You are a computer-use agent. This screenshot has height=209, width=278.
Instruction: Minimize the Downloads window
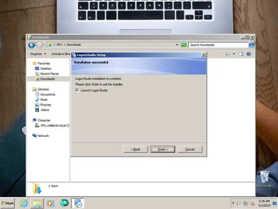(242, 37)
